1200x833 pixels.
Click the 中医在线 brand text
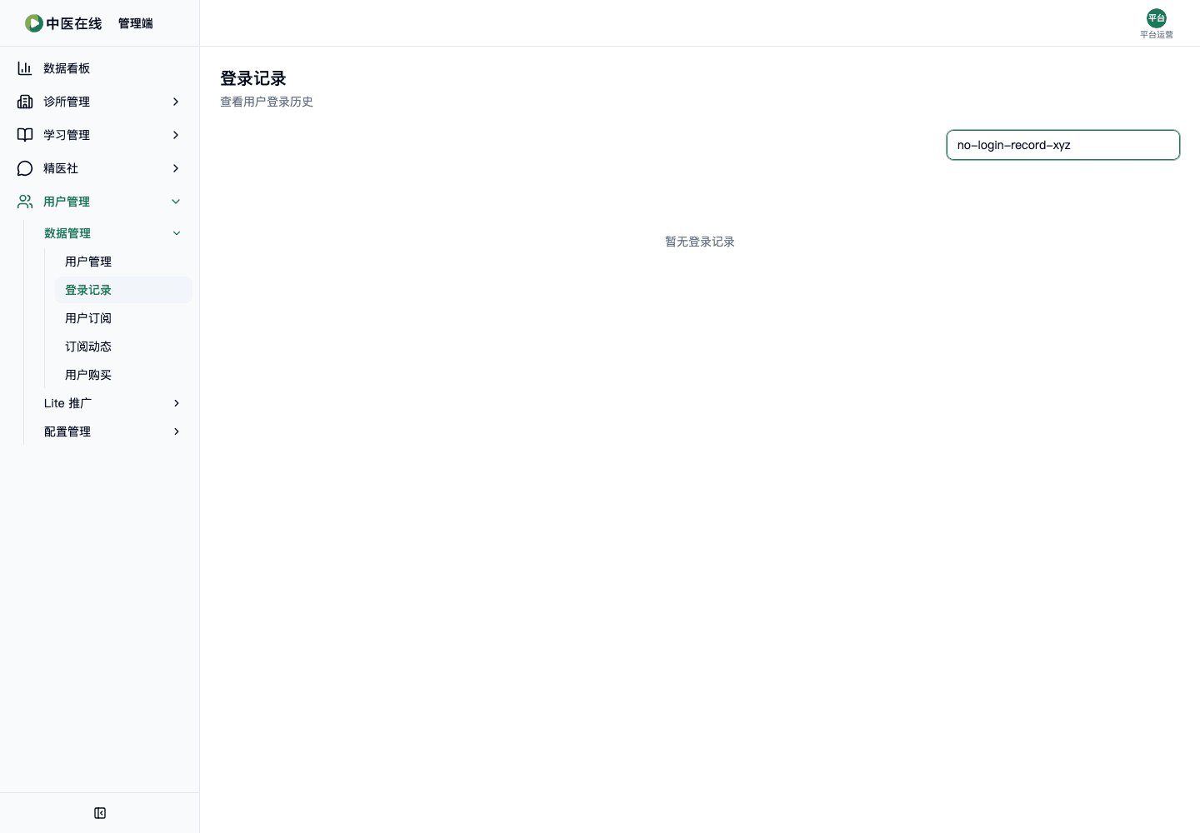74,23
